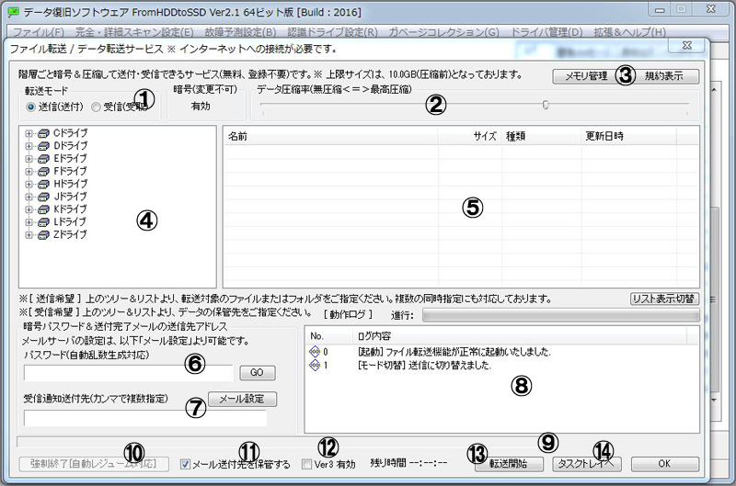Click the C drive icon in tree
The width and height of the screenshot is (736, 486).
point(43,133)
